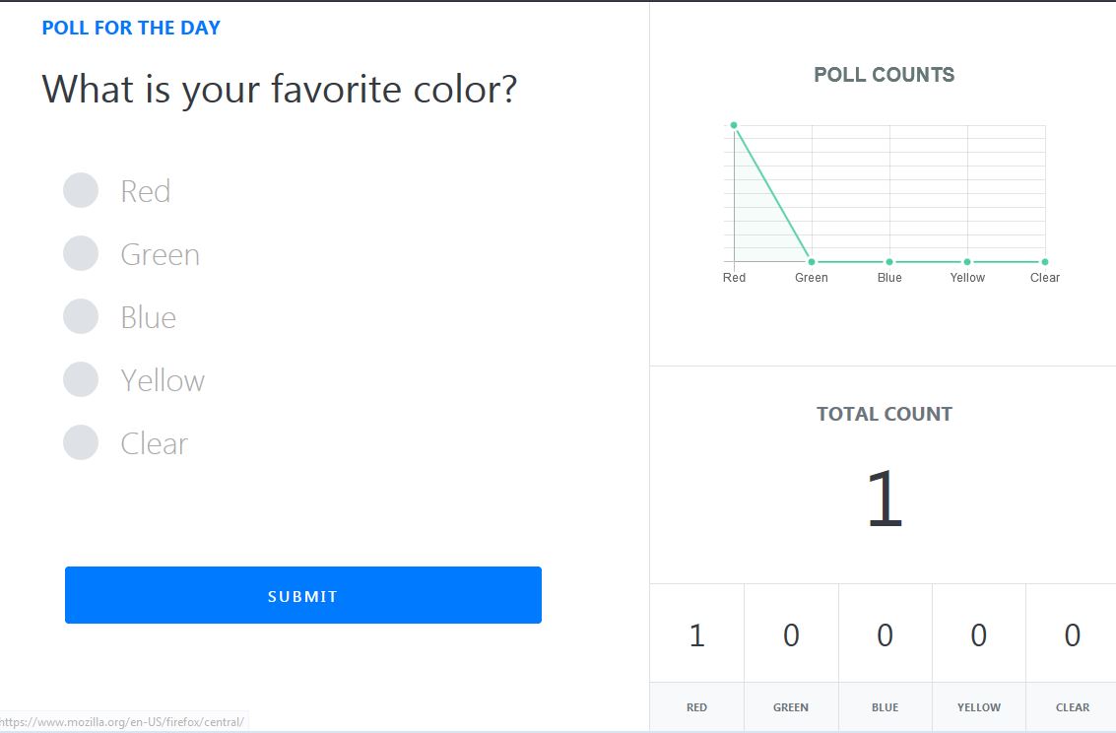Click the large total count number

click(885, 499)
